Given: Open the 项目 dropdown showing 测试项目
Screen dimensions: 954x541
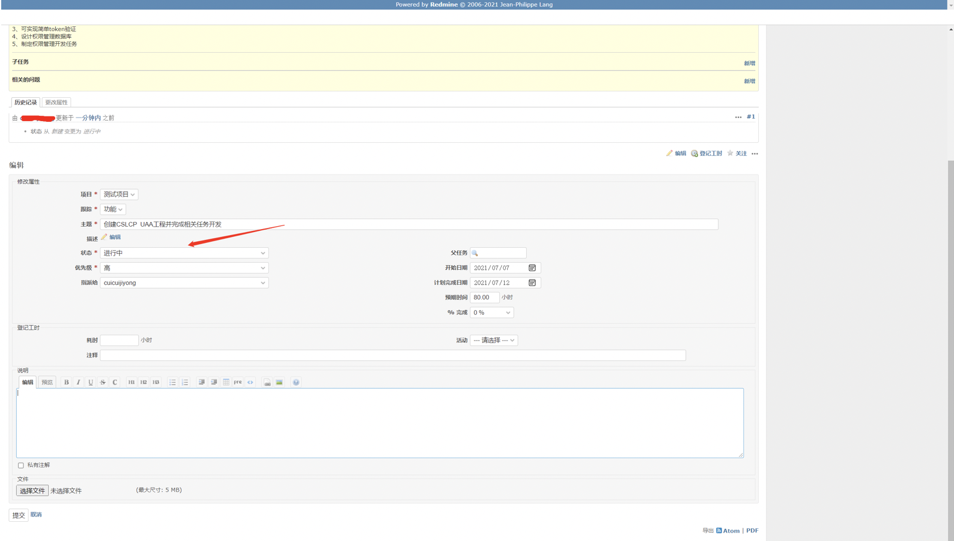Looking at the screenshot, I should coord(119,194).
